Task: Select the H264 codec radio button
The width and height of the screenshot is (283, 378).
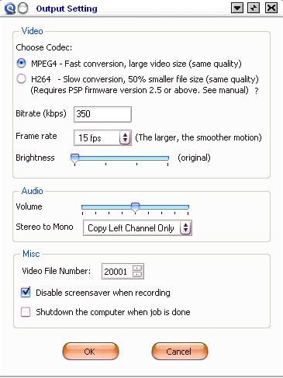Action: click(x=21, y=78)
